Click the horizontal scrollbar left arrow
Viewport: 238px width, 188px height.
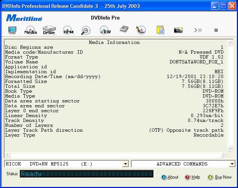(7, 155)
